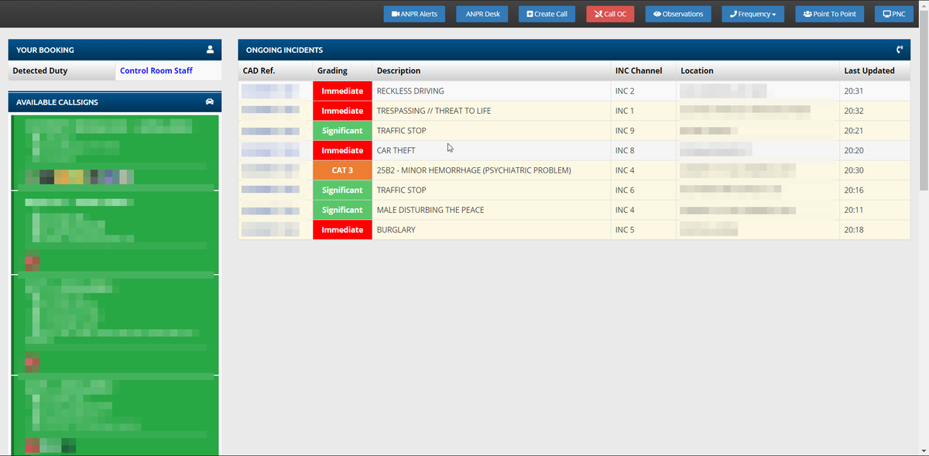Click the INC 1 channel cell
This screenshot has width=929, height=456.
(x=643, y=111)
